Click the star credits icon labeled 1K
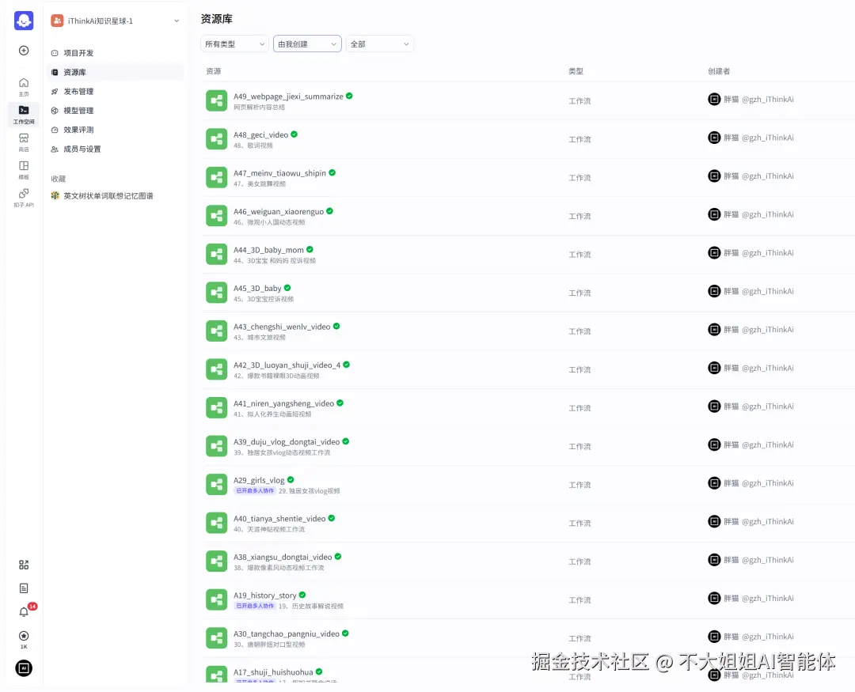This screenshot has width=855, height=692. tap(24, 638)
